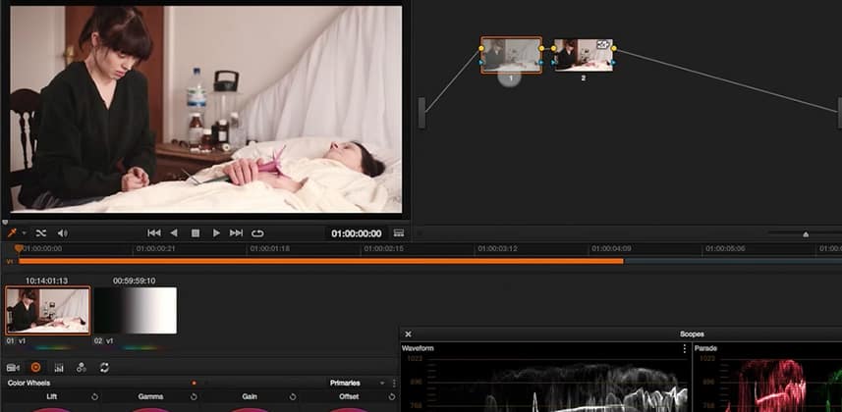
Task: Click the LUT badge icon on node 2
Action: [x=603, y=44]
